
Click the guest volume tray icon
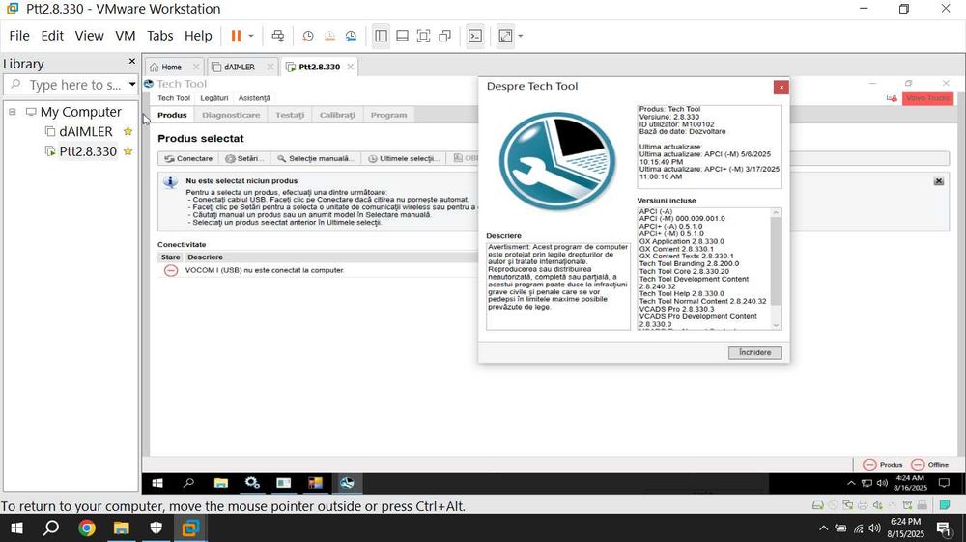click(x=882, y=483)
